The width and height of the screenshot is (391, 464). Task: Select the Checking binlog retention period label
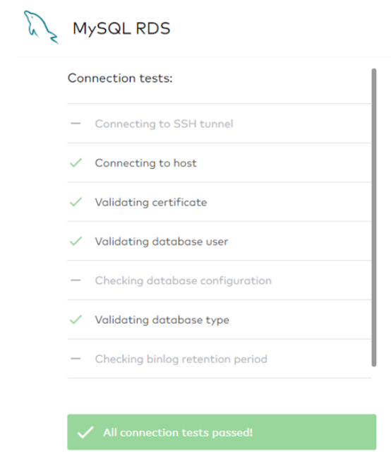[181, 359]
